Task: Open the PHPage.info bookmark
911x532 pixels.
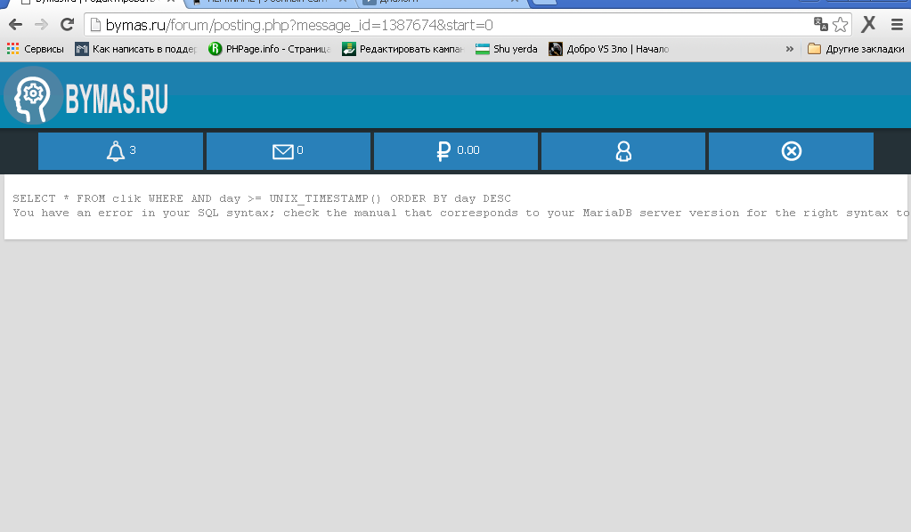Action: point(270,49)
